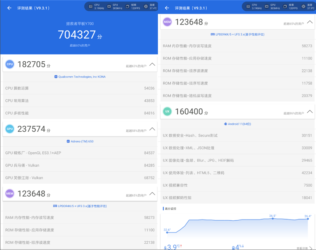Image resolution: width=316 pixels, height=250 pixels.
Task: Tap the 超越58%的用户 text
Action: pyautogui.click(x=136, y=131)
